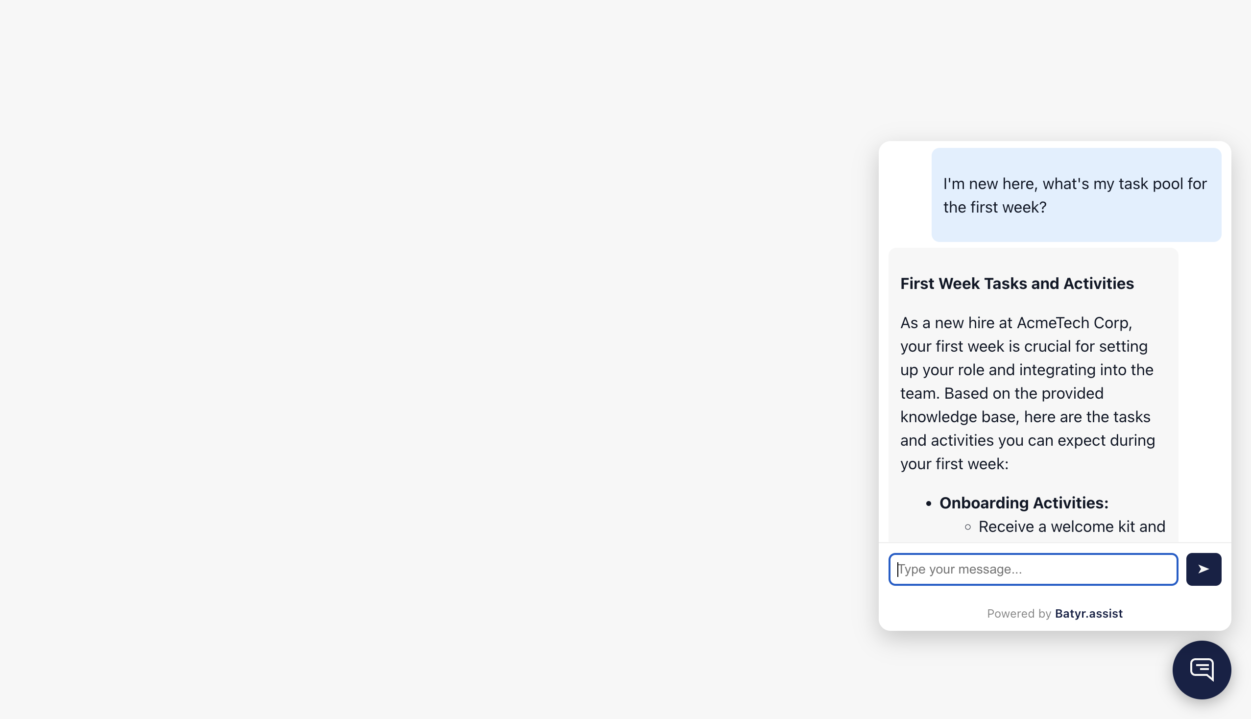
Task: Click "your first week:" ending the paragraph
Action: tap(954, 464)
